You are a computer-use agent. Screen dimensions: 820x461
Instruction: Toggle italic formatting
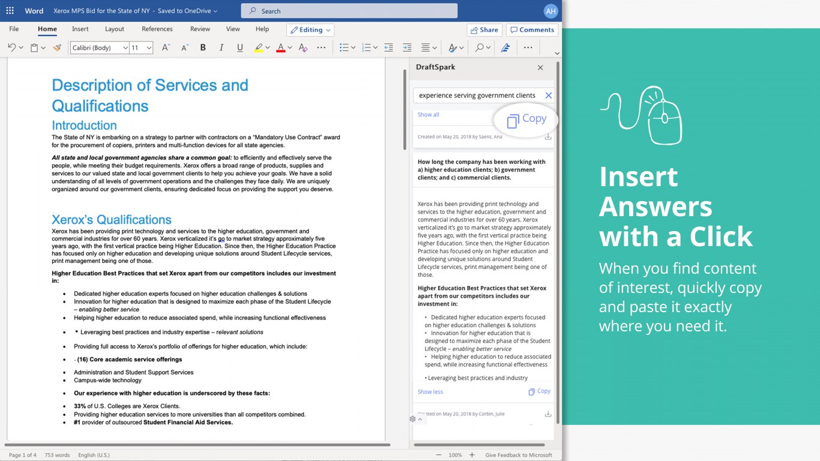pyautogui.click(x=222, y=47)
